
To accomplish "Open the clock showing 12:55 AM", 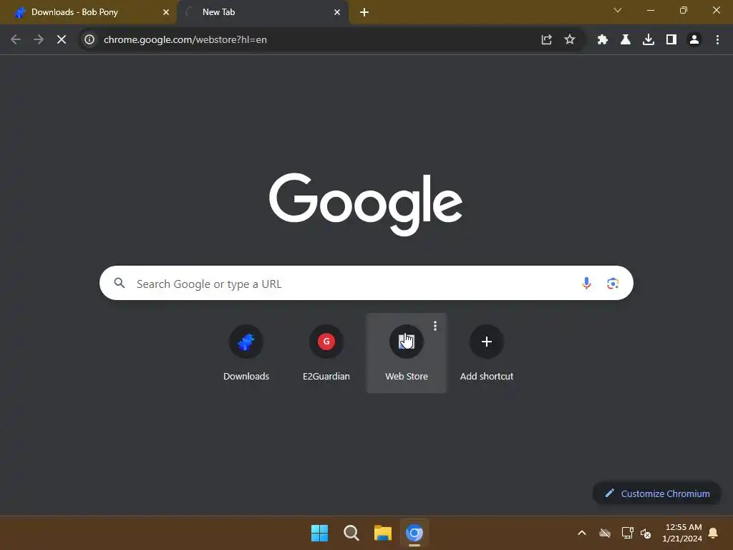I will [682, 533].
